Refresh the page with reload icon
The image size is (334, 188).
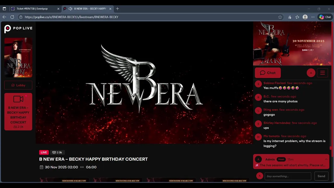coord(12,17)
